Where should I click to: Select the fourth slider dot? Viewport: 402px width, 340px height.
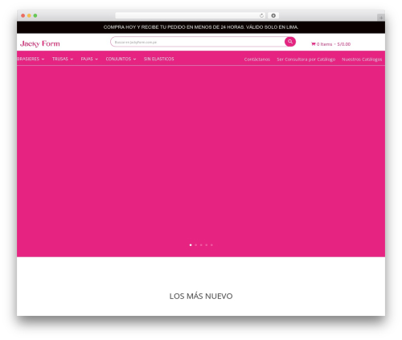tap(207, 245)
